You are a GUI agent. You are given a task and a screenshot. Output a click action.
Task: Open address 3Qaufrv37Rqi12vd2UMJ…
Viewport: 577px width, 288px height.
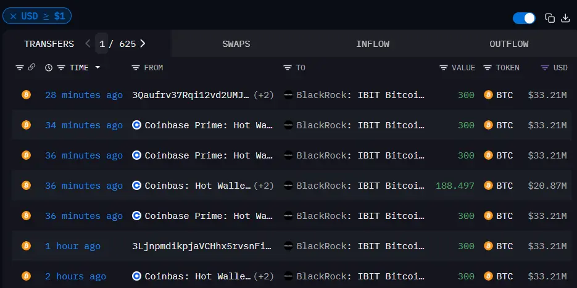(191, 95)
